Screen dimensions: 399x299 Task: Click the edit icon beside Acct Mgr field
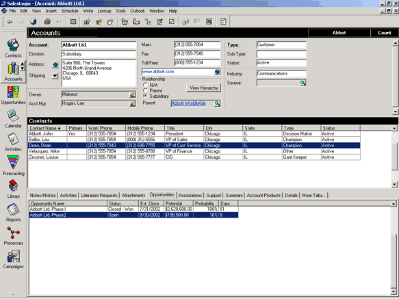[132, 103]
